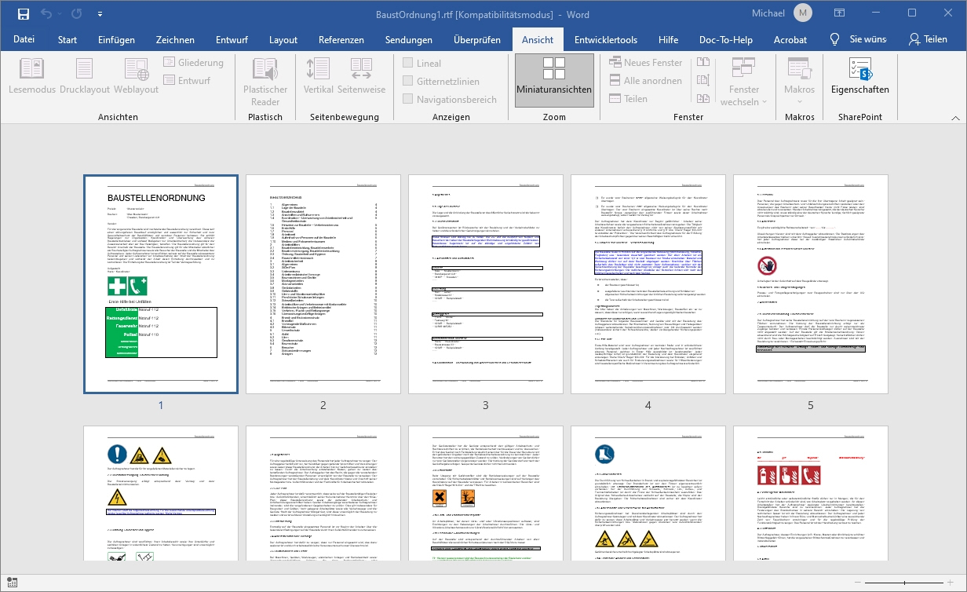Viewport: 967px width, 592px height.
Task: Switch to Weblayout view
Action: click(136, 76)
